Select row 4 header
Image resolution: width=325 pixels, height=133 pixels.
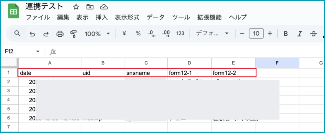pyautogui.click(x=9, y=100)
